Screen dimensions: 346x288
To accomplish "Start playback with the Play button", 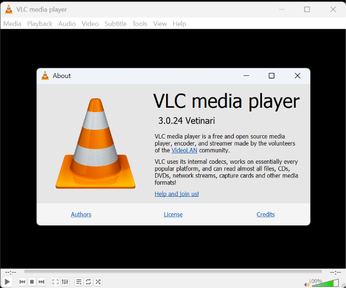I will [x=7, y=281].
